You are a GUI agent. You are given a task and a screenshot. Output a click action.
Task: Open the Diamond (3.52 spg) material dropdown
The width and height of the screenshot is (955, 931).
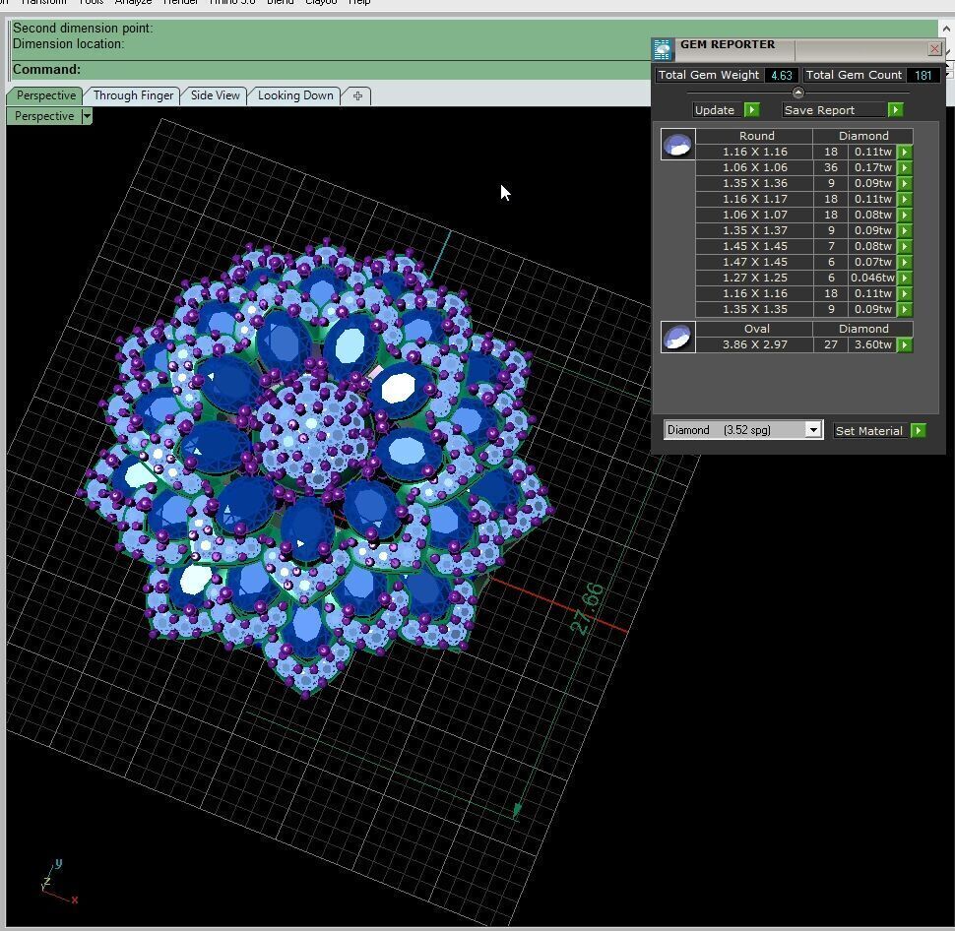tap(813, 430)
